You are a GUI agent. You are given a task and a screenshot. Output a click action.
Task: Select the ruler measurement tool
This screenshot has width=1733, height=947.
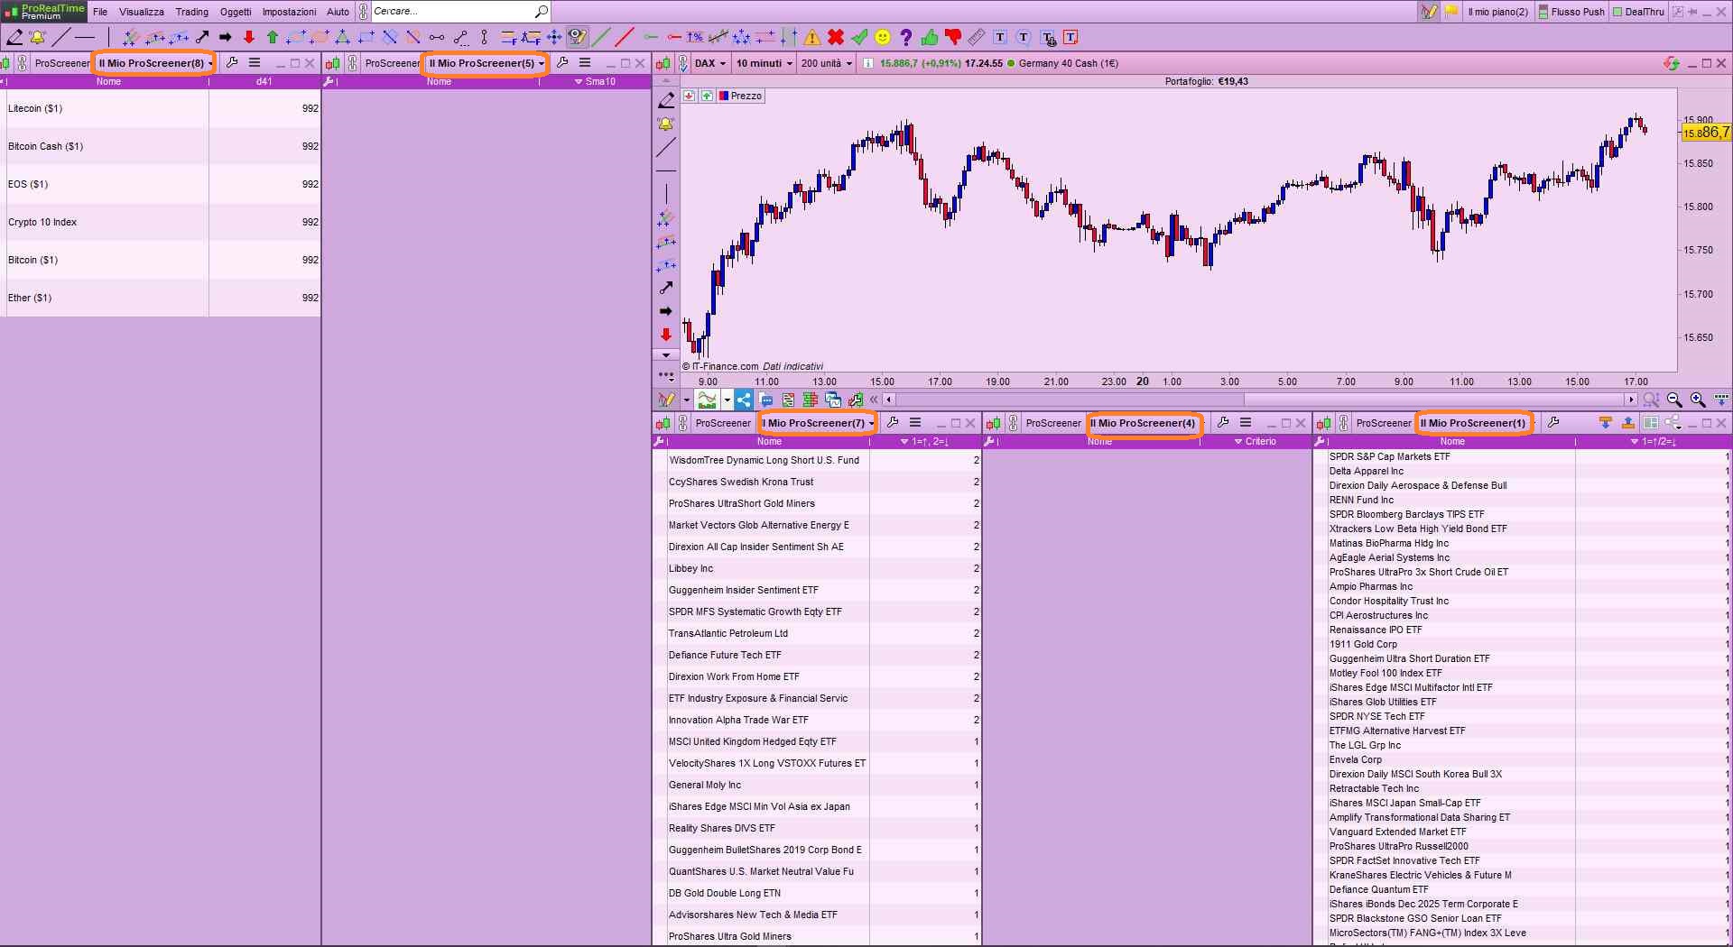click(977, 38)
